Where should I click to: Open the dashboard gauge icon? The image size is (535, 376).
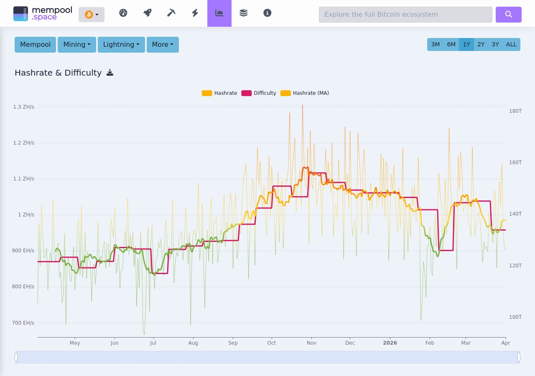(123, 13)
